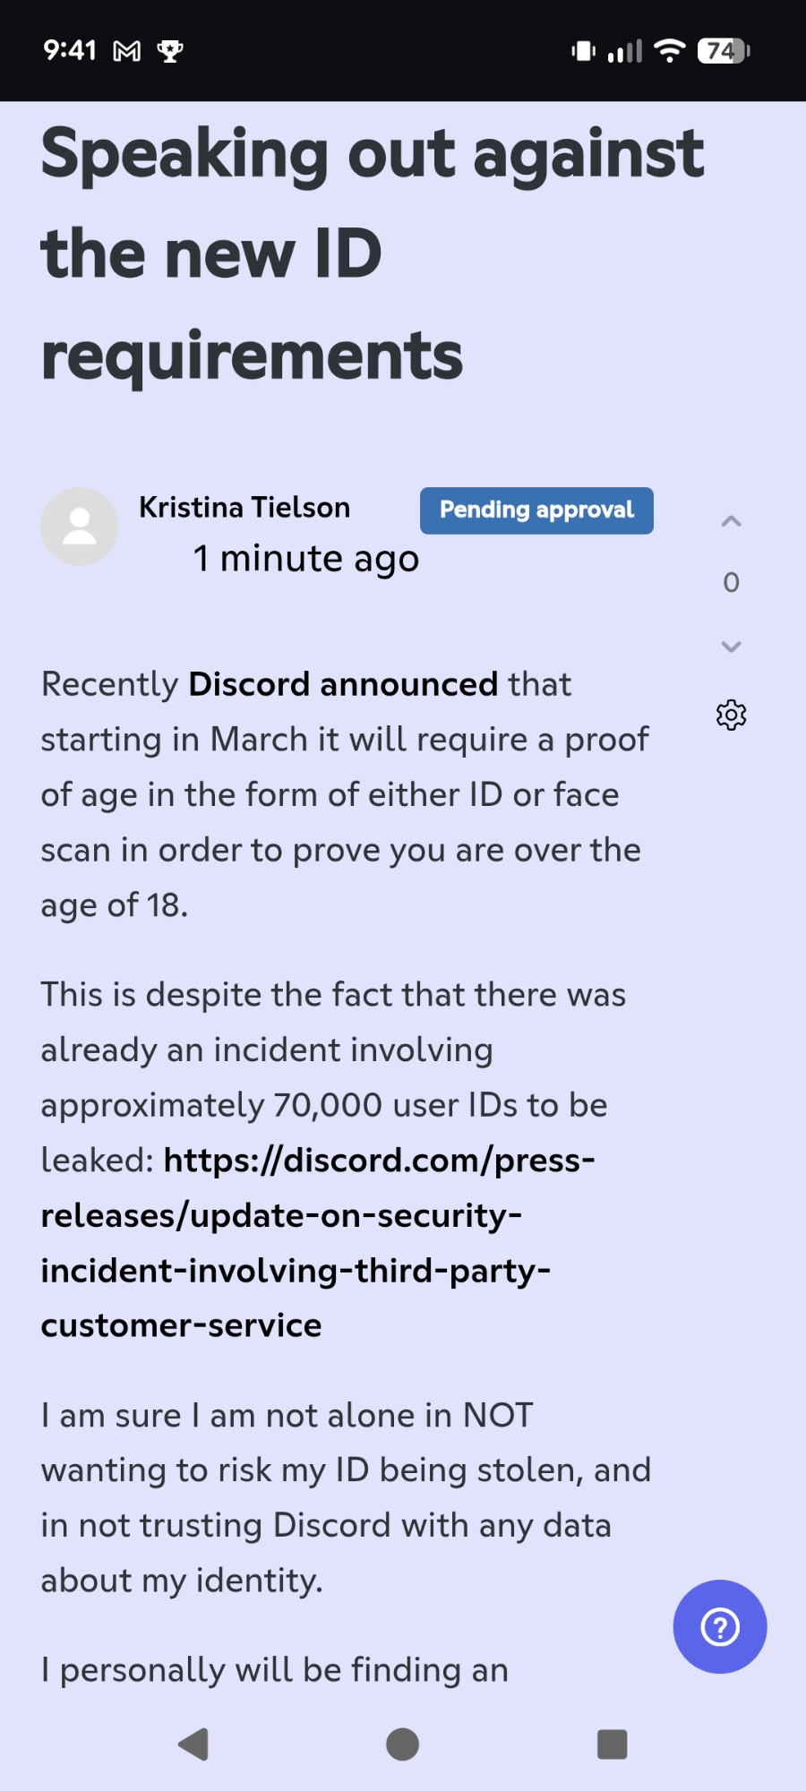Tap the post's vote count number
The image size is (806, 1791).
coord(731,583)
